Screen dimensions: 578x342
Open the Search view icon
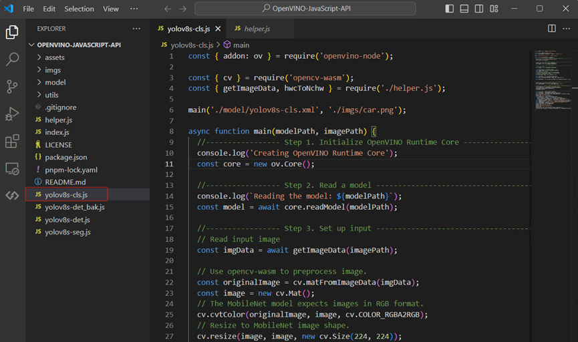click(x=12, y=59)
